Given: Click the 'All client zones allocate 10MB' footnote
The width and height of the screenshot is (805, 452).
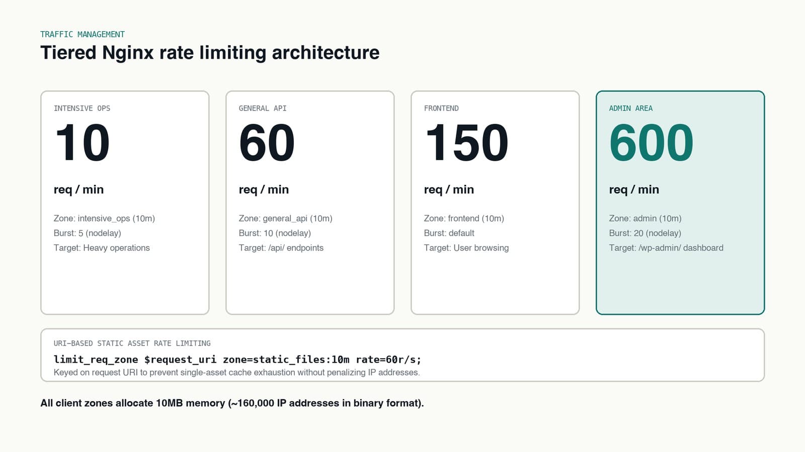Looking at the screenshot, I should point(232,403).
